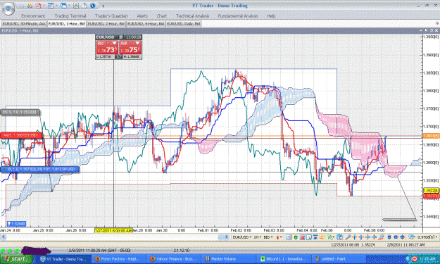Click the orange trading labels icon
This screenshot has height=264, width=440.
[x=322, y=237]
